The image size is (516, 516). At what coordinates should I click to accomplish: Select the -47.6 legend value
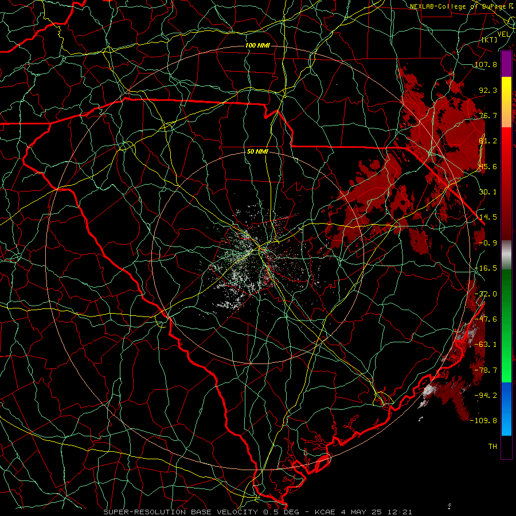click(486, 319)
